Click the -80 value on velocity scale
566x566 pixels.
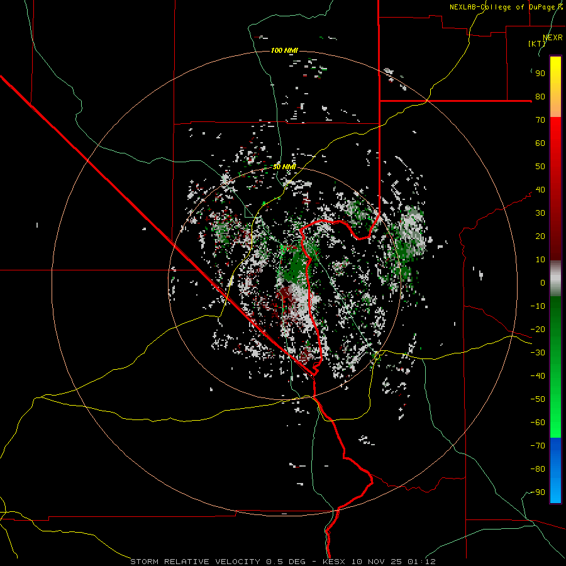tap(538, 469)
